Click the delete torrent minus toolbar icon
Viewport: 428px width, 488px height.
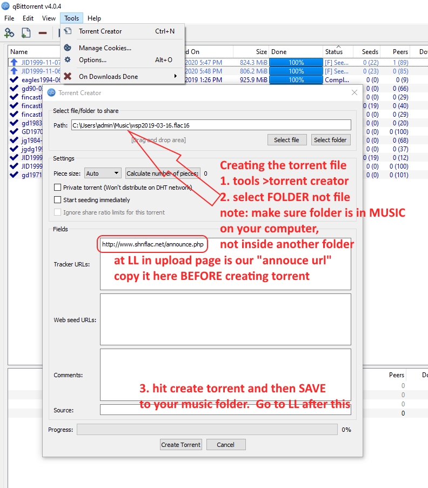tap(43, 32)
